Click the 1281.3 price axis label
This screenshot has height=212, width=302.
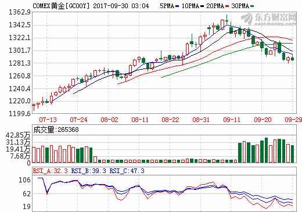(20, 63)
